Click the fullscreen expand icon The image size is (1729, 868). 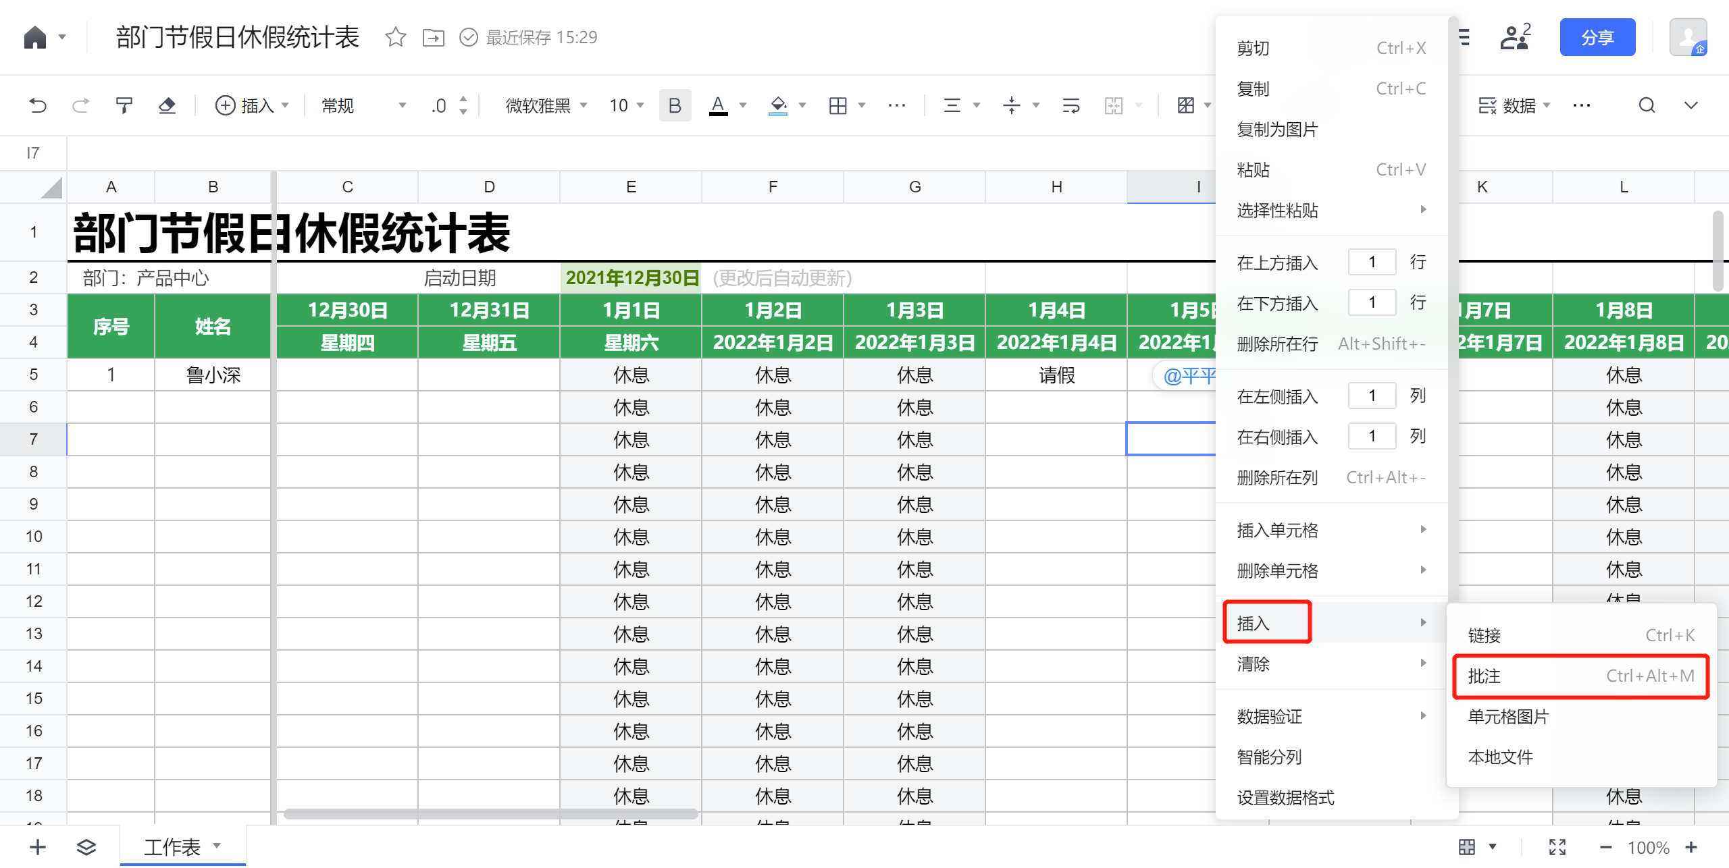(1557, 846)
